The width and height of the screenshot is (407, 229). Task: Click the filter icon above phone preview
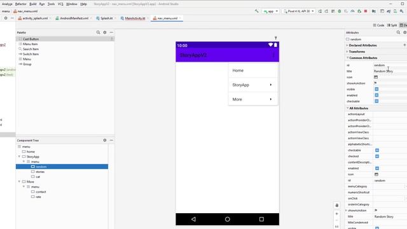click(x=275, y=38)
